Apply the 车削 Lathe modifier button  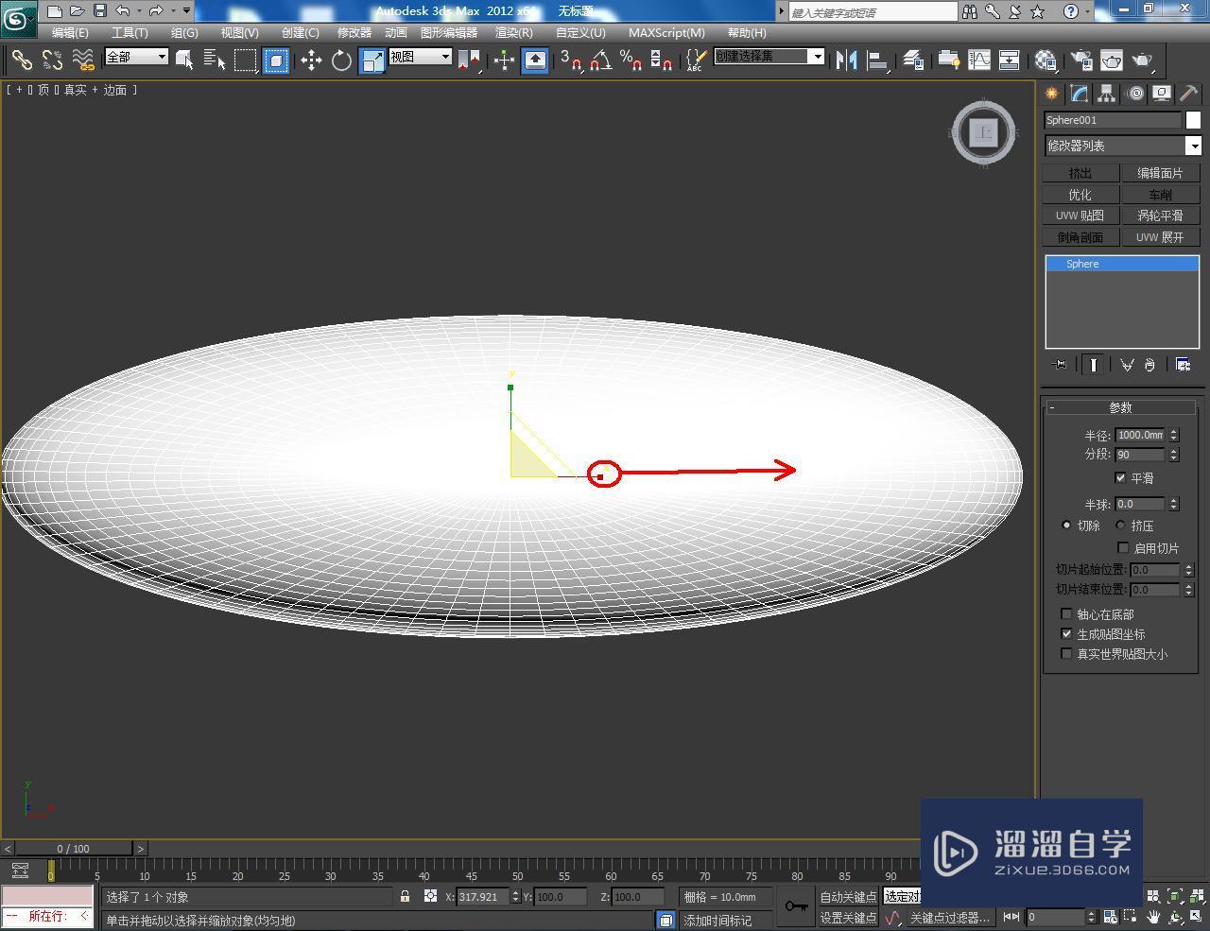click(1160, 194)
